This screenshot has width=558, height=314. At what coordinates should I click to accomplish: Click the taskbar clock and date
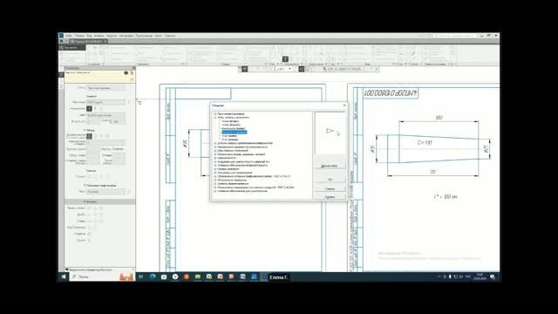click(480, 276)
